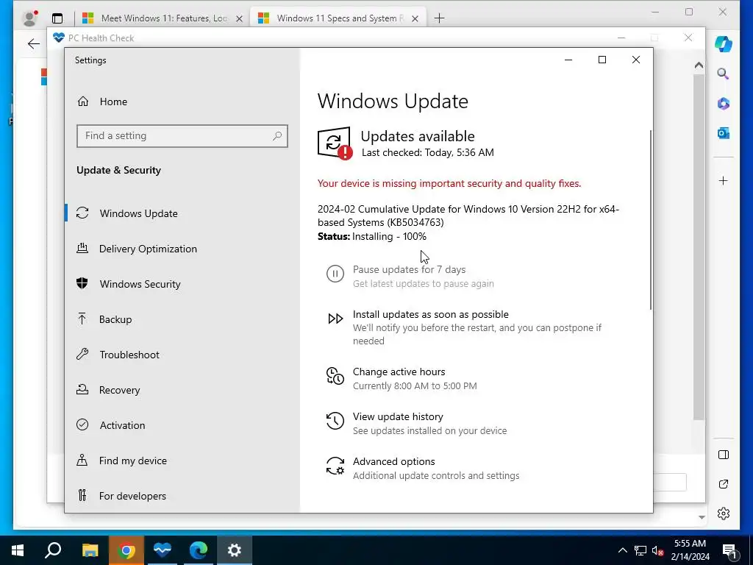Show hidden system tray icons
The height and width of the screenshot is (565, 753).
tap(622, 550)
